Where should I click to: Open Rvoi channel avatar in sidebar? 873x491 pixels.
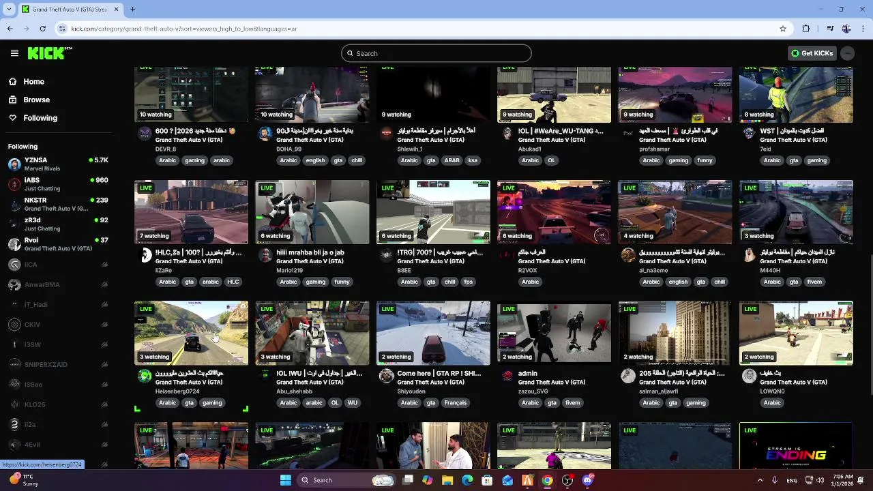coord(14,244)
